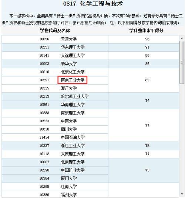Click the score 96 cell
This screenshot has width=185, height=198.
click(x=144, y=39)
